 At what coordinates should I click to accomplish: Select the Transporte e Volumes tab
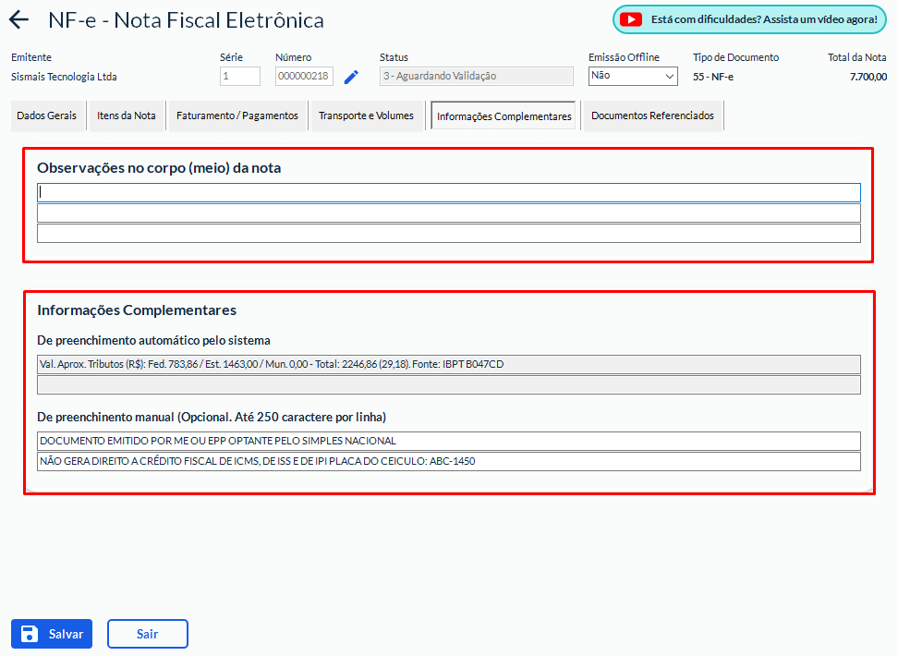pos(366,116)
